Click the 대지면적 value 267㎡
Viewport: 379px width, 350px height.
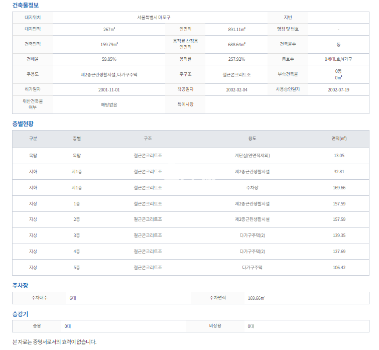coord(109,30)
